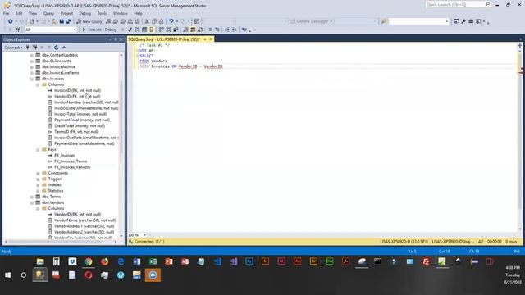
Task: Expand the dbo.InvoiceArchive table node
Action: 32,67
